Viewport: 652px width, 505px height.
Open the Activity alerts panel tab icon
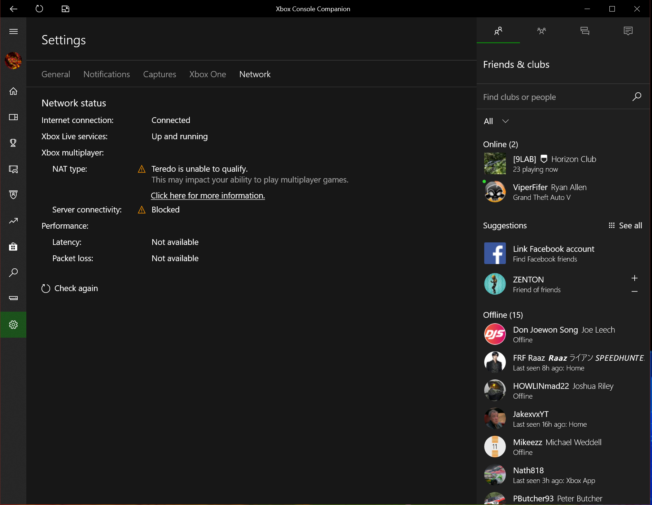pos(628,31)
